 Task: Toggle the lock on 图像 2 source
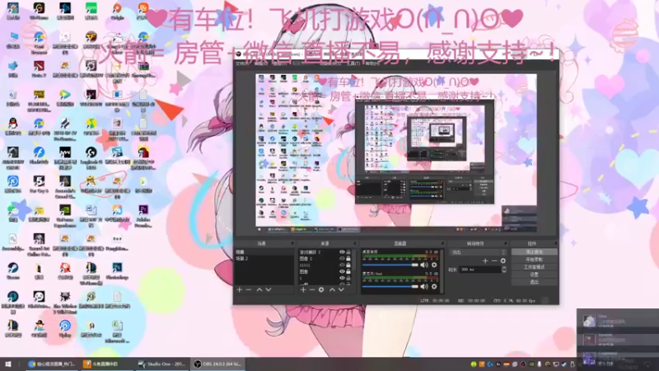[348, 259]
